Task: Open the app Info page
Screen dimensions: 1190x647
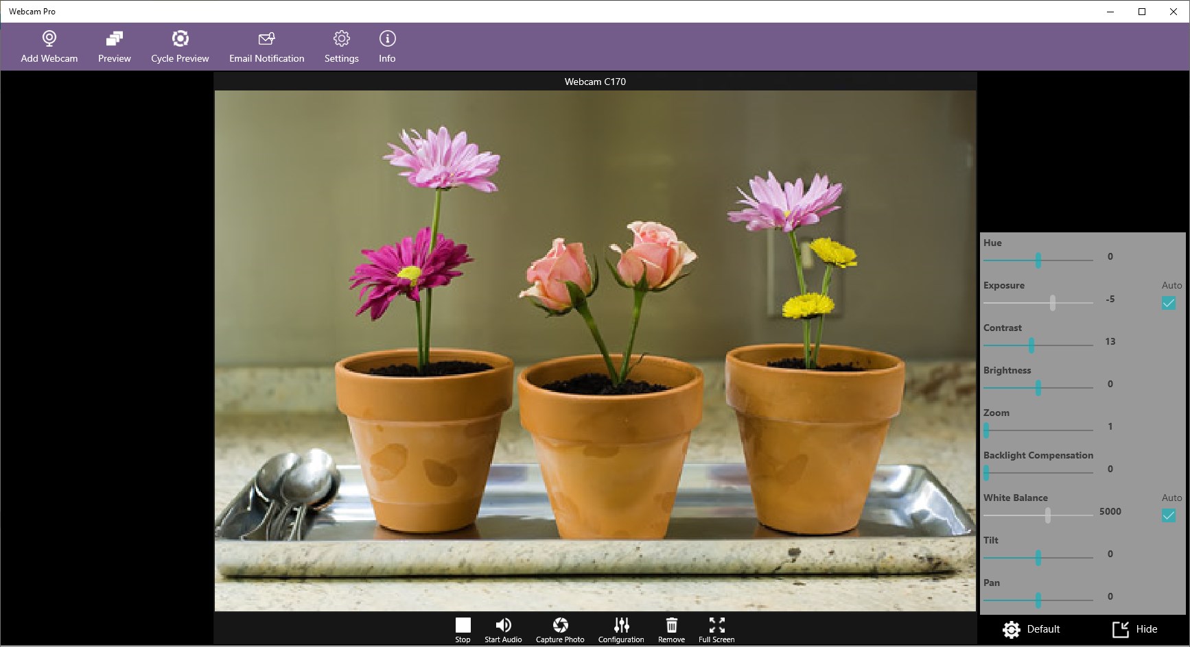Action: [387, 45]
